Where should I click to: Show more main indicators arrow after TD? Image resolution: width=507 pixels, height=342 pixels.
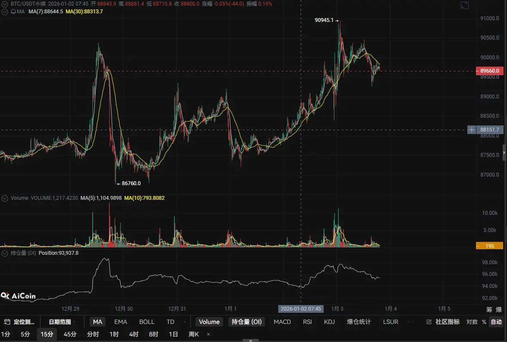tap(185, 322)
